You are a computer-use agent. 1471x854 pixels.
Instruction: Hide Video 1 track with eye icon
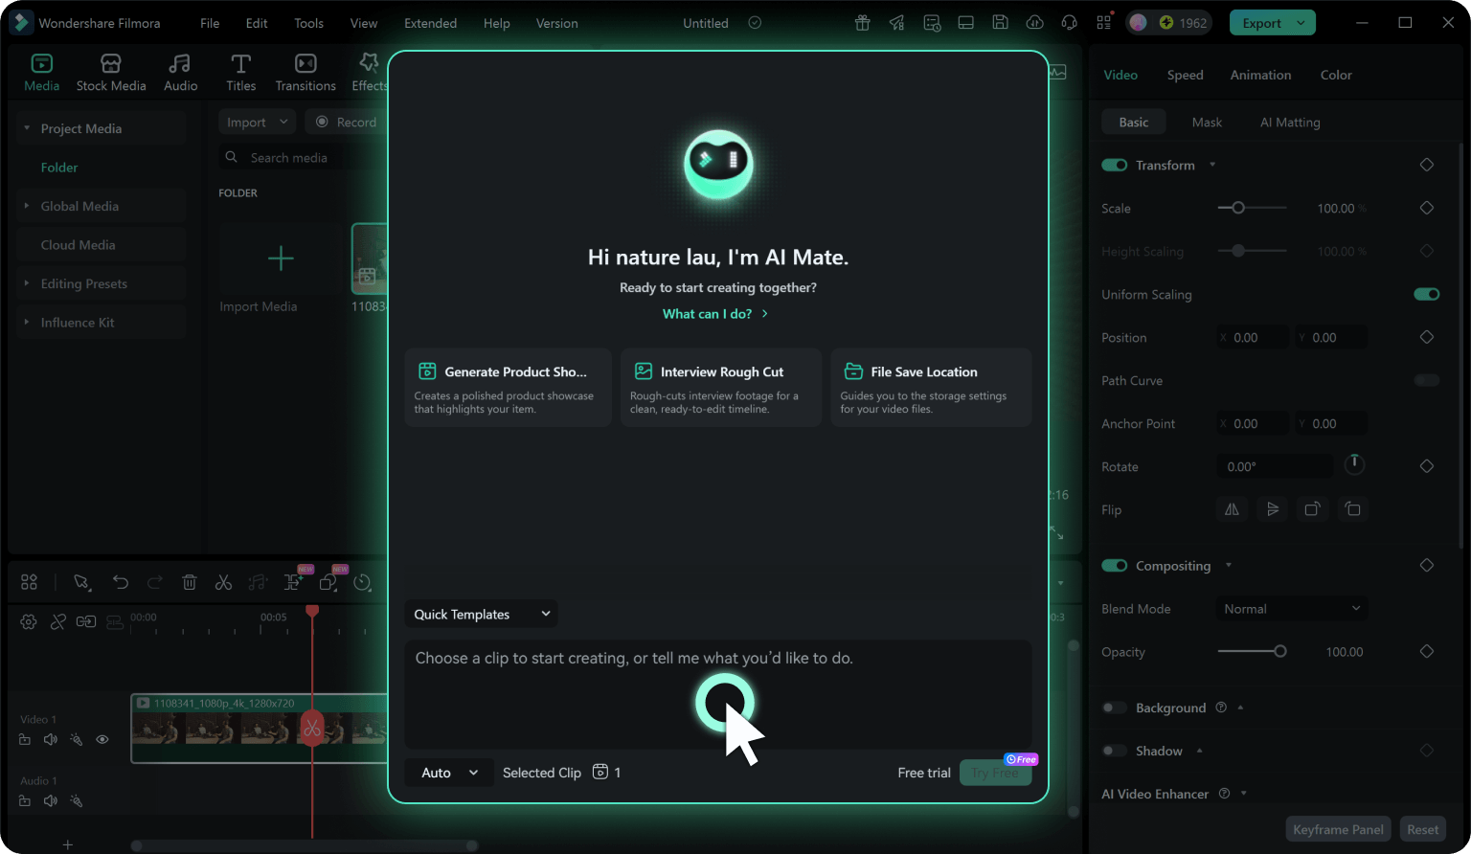pos(102,739)
